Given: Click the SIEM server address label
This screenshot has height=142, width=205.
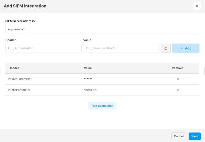Looking at the screenshot, I should point(20,21).
